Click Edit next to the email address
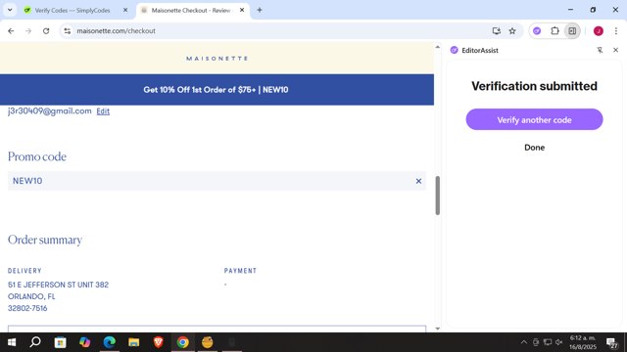Viewport: 627px width, 352px height. pyautogui.click(x=103, y=111)
